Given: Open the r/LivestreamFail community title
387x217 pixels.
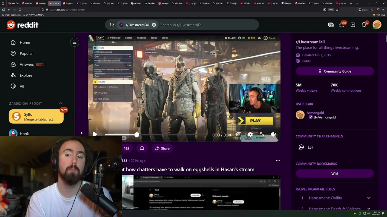Looking at the screenshot, I should coord(310,42).
